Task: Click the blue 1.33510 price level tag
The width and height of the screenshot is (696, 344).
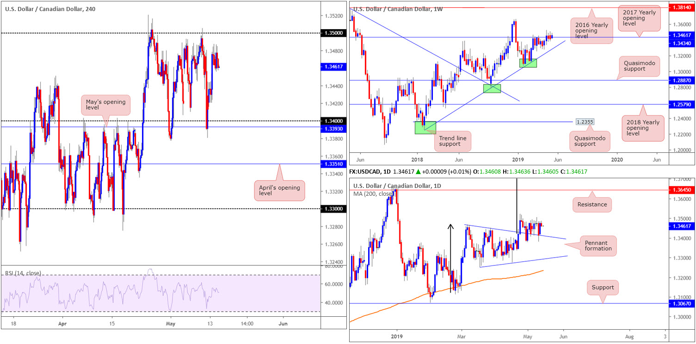Action: tap(334, 163)
